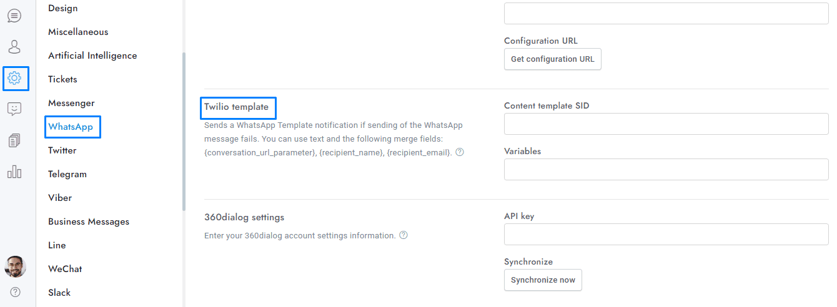
Task: Open the Slack settings section
Action: pos(59,293)
